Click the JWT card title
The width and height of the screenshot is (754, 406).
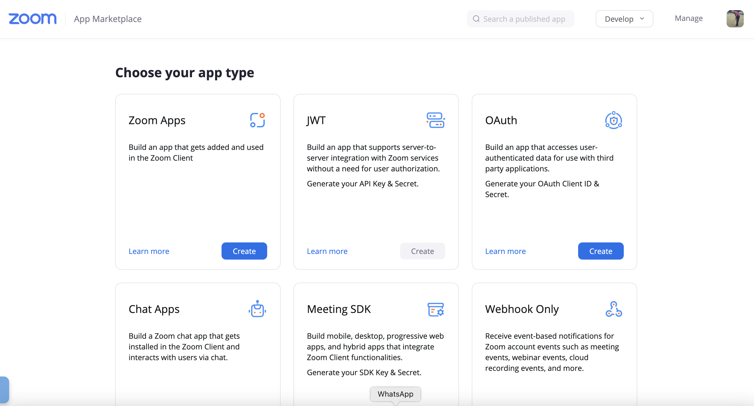click(316, 120)
